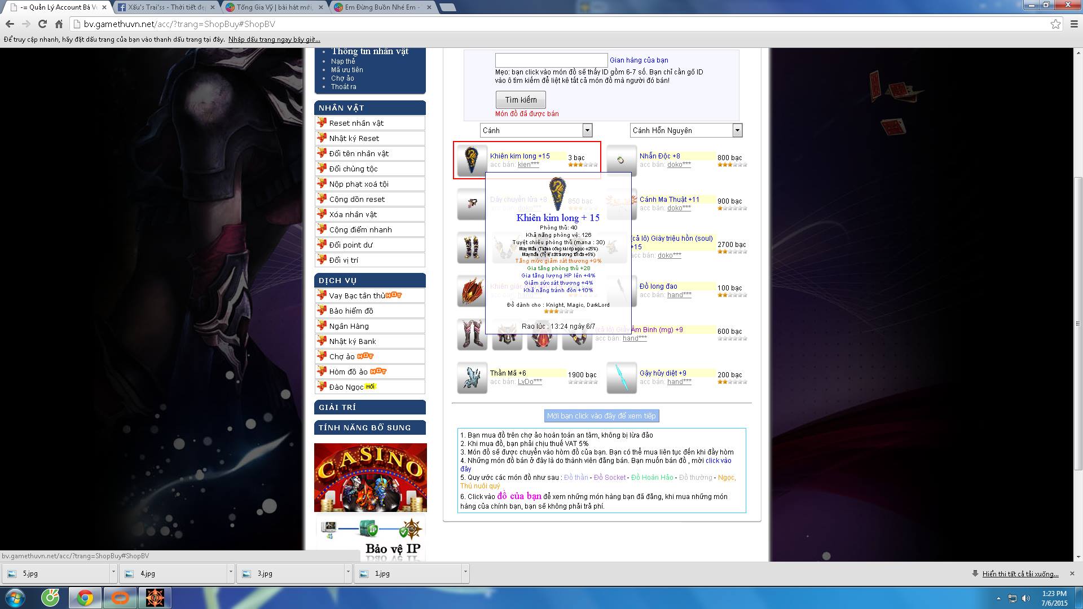
Task: Open browser home page icon
Action: point(59,24)
